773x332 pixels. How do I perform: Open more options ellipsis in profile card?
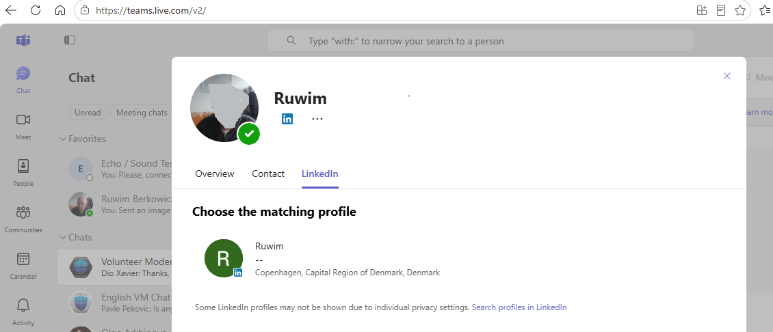pos(317,119)
